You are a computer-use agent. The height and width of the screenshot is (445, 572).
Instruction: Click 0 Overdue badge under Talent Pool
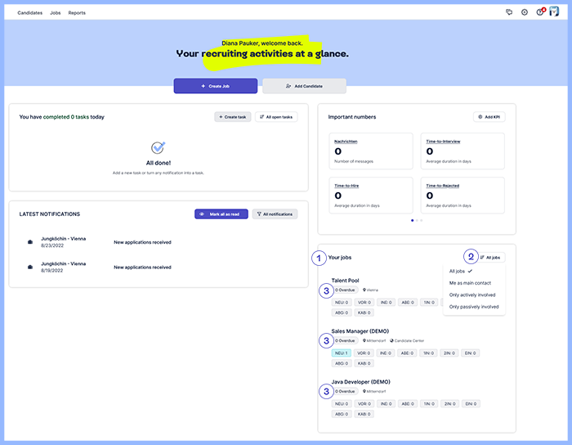(x=345, y=290)
